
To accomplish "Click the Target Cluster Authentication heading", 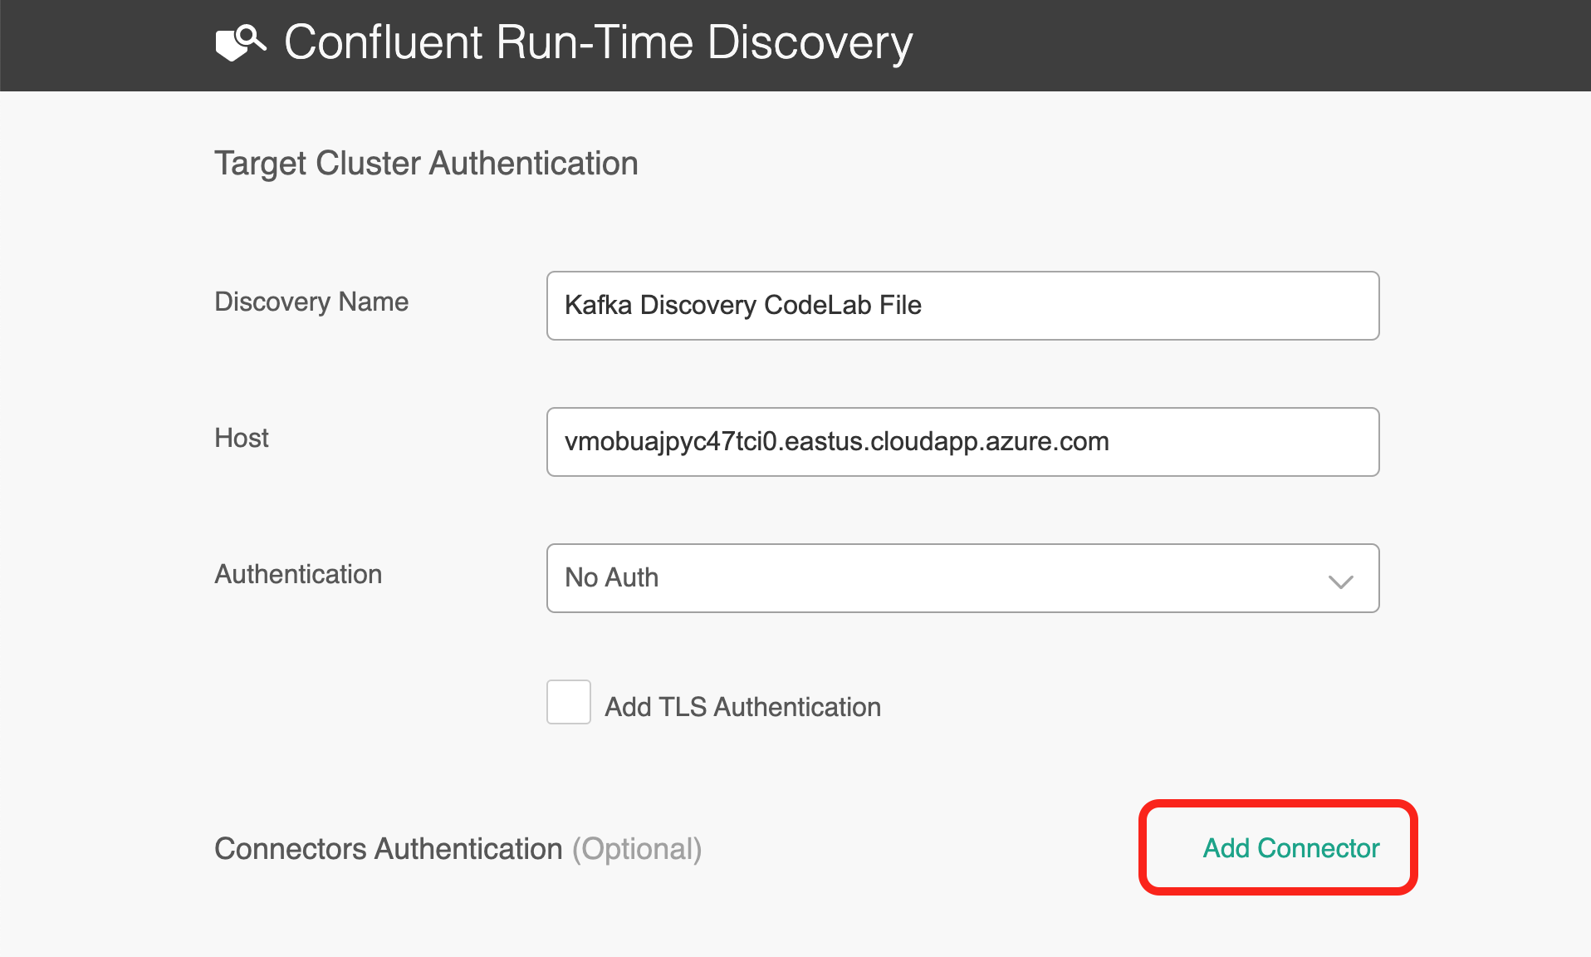I will pyautogui.click(x=426, y=164).
